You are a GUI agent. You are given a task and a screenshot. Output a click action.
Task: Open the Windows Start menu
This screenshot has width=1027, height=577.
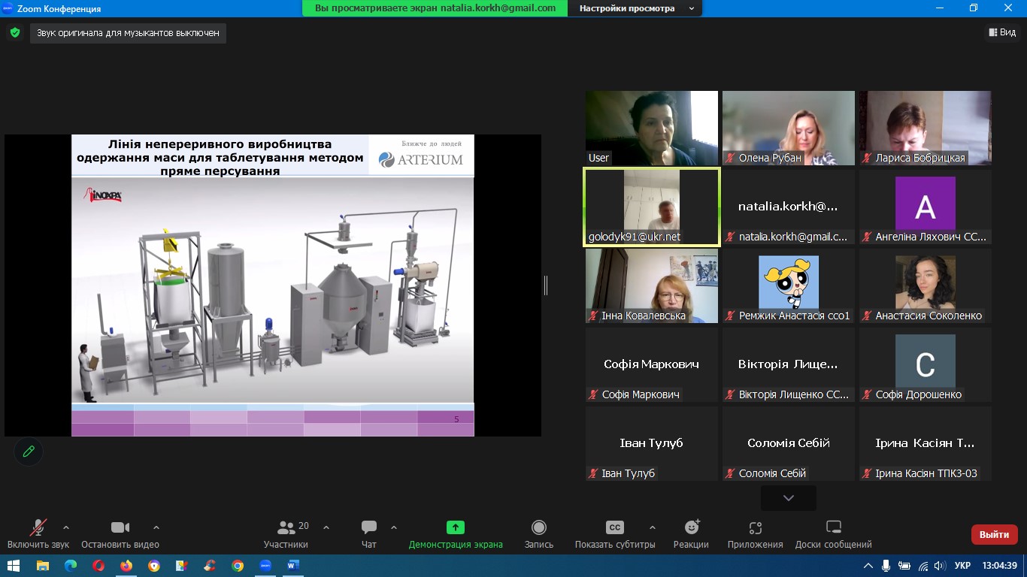14,566
